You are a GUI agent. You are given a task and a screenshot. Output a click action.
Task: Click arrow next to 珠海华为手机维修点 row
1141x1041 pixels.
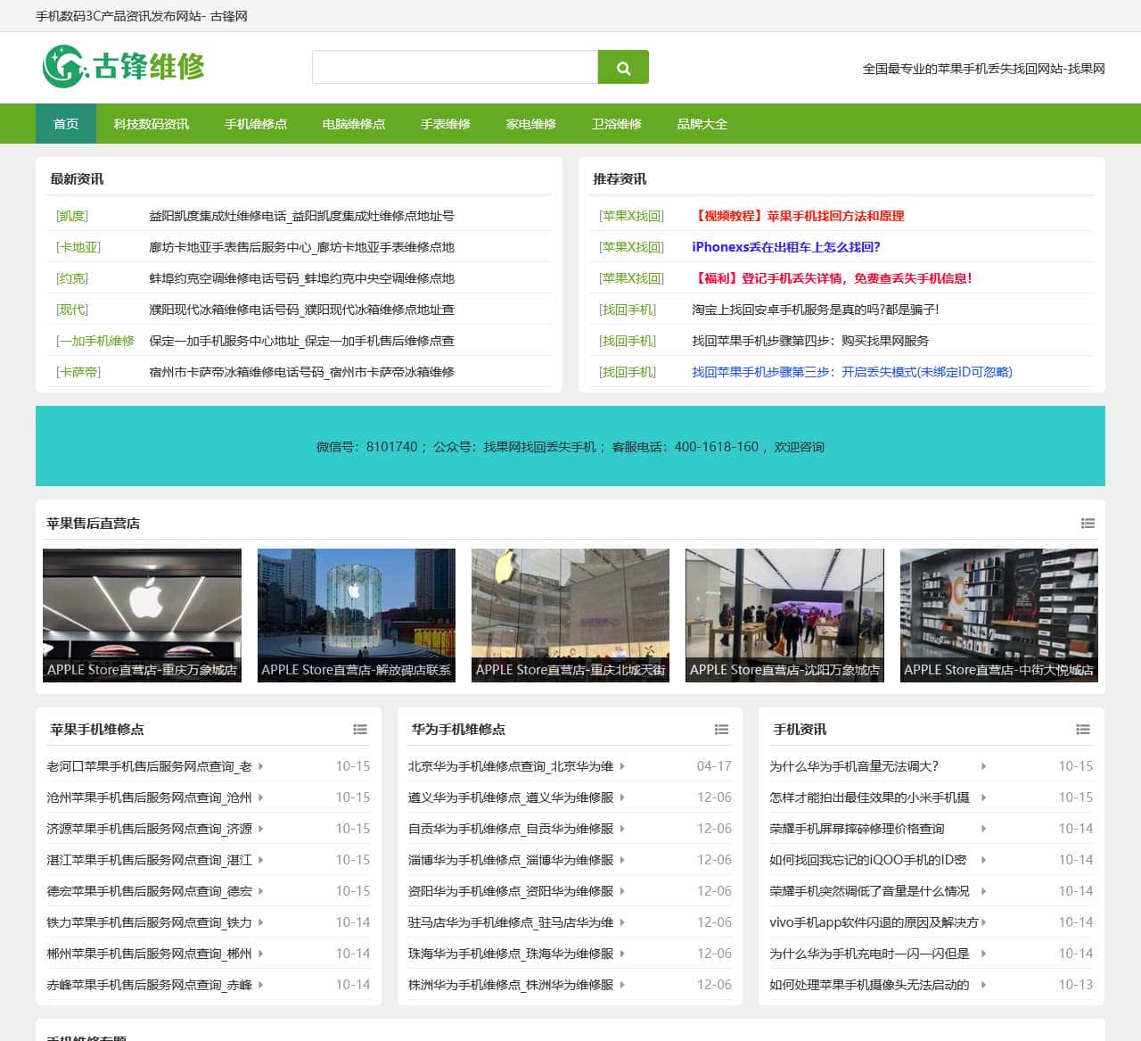click(622, 954)
